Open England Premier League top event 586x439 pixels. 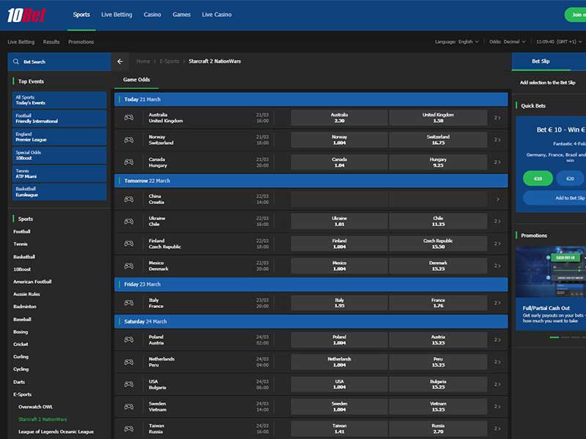[x=59, y=137]
